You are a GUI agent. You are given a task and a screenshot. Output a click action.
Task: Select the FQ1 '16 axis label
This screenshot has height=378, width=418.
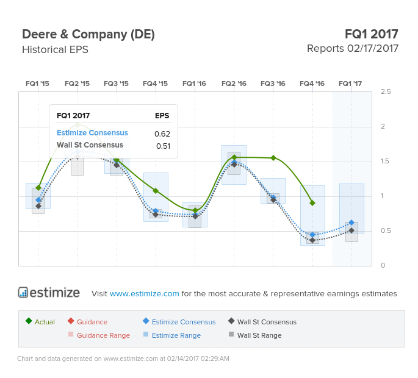pos(194,84)
